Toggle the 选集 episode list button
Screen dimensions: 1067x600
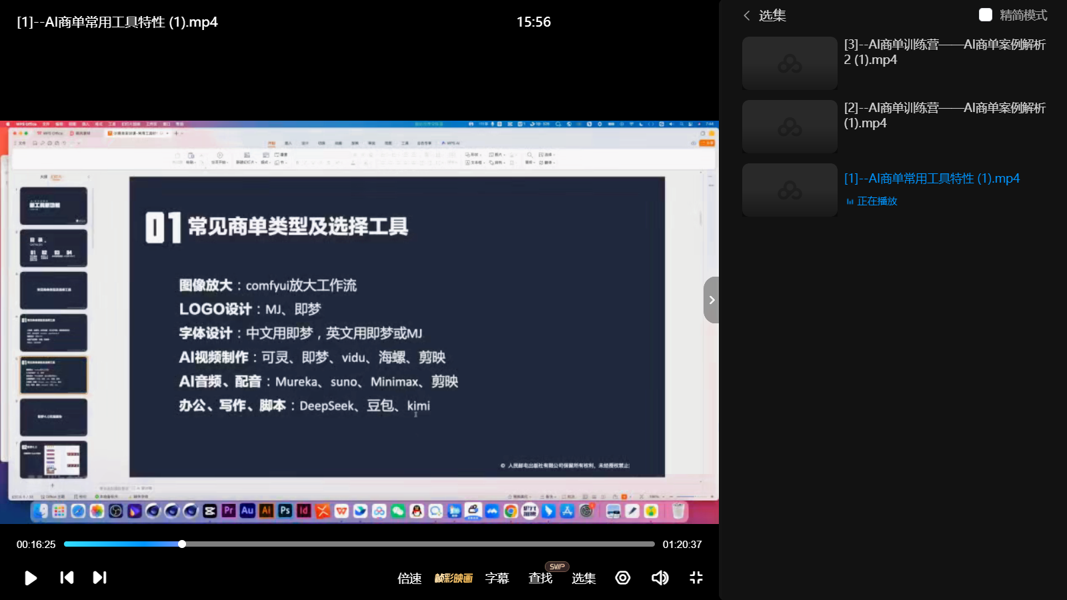click(x=584, y=578)
